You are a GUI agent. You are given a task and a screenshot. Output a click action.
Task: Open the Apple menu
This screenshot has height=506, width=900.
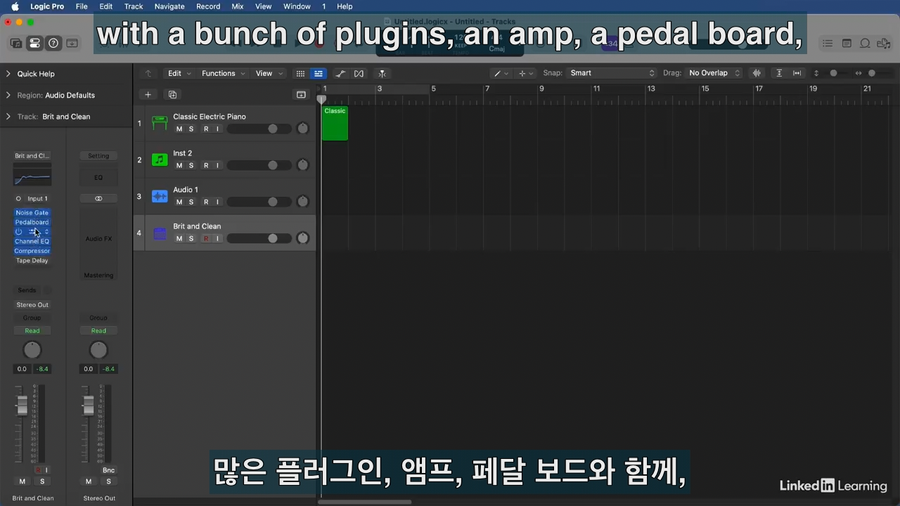(15, 6)
